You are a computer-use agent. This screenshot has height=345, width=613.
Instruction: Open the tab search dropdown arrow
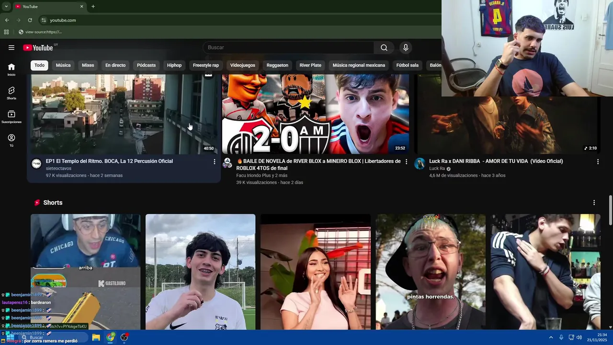[6, 6]
